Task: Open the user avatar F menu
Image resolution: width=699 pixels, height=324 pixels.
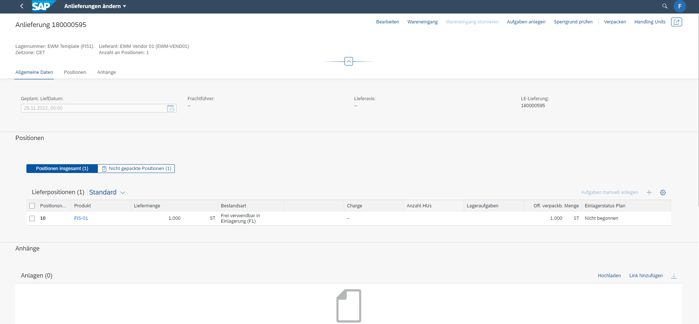Action: (680, 6)
